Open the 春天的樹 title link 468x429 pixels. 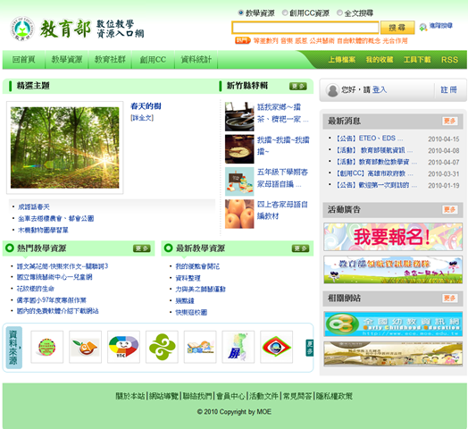point(146,106)
